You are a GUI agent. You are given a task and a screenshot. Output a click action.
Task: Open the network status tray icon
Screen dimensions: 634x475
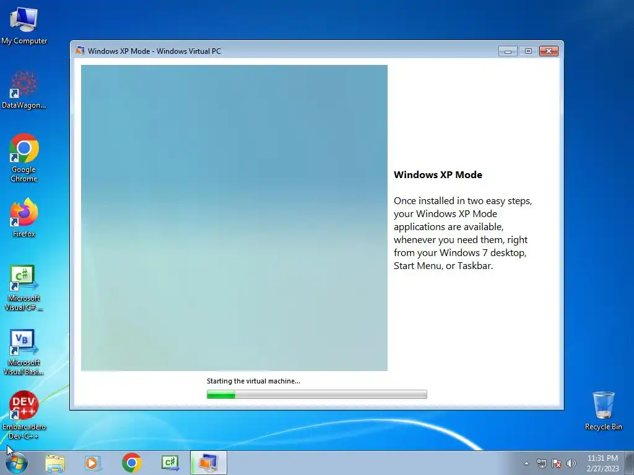[541, 463]
